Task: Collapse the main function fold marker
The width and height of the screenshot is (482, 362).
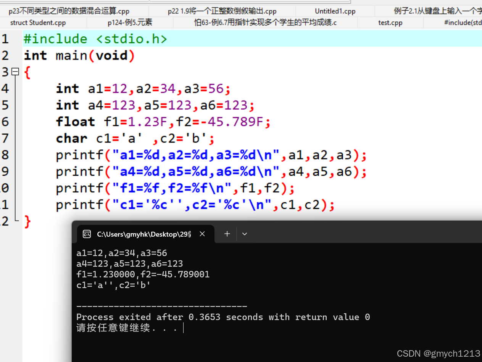Action: coord(15,71)
